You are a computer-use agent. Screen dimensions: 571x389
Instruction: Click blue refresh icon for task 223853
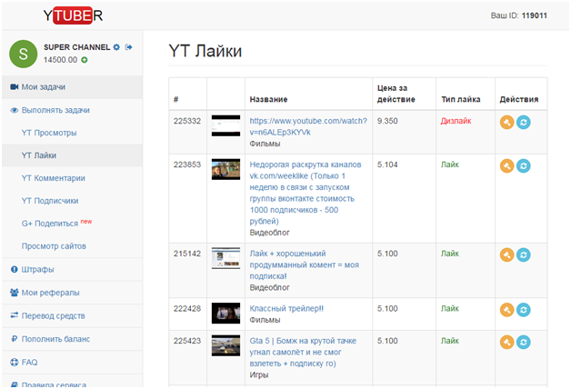tap(524, 166)
